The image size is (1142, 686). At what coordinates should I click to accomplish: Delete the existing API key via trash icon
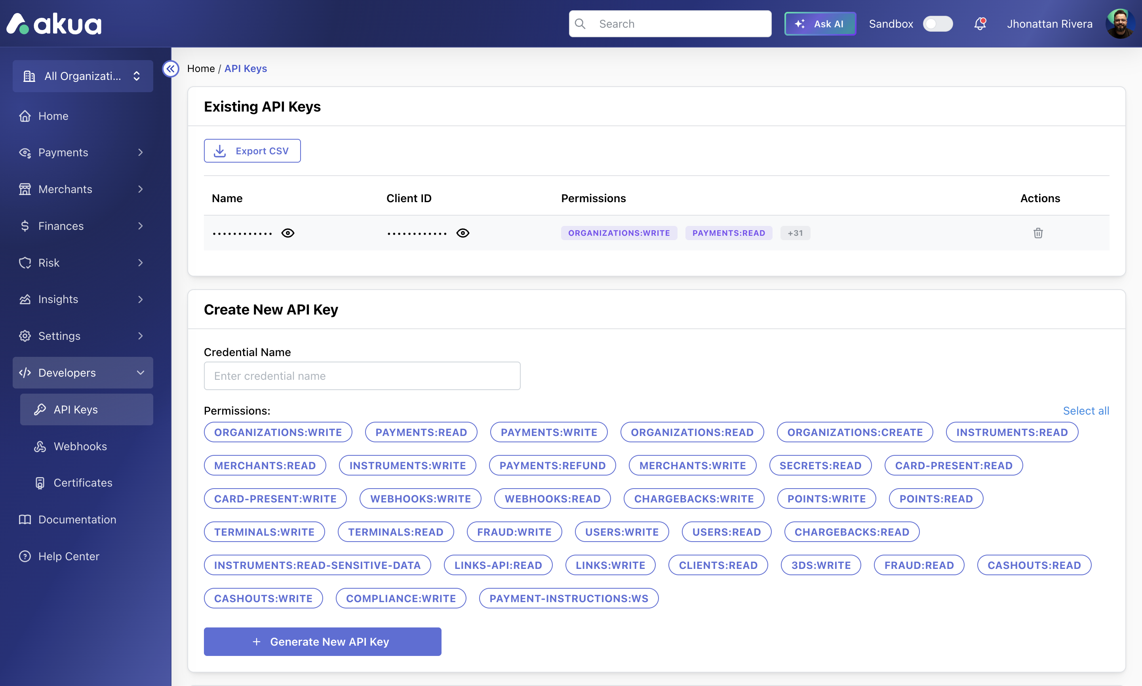(1038, 233)
